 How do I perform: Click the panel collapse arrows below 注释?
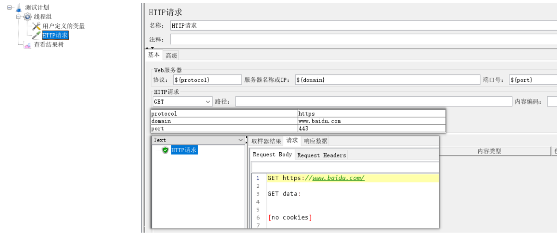(150, 48)
